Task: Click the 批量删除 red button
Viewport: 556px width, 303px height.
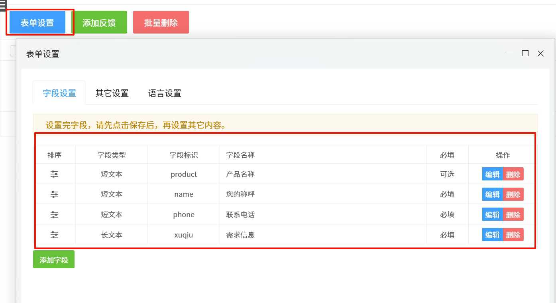Action: 161,23
